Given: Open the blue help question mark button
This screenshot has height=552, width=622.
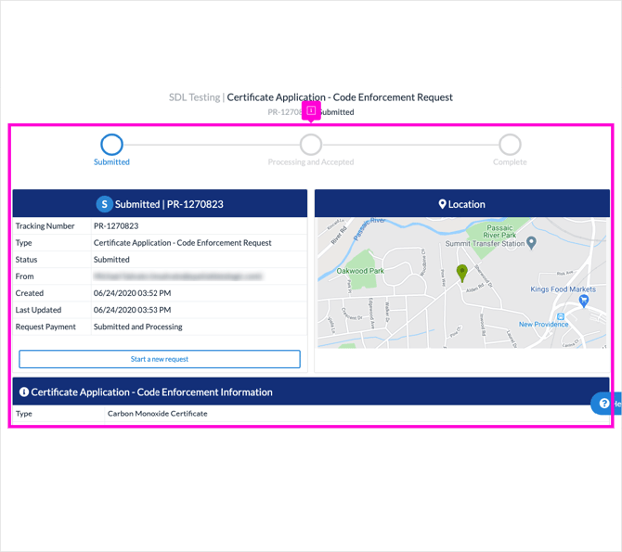Looking at the screenshot, I should pyautogui.click(x=605, y=404).
